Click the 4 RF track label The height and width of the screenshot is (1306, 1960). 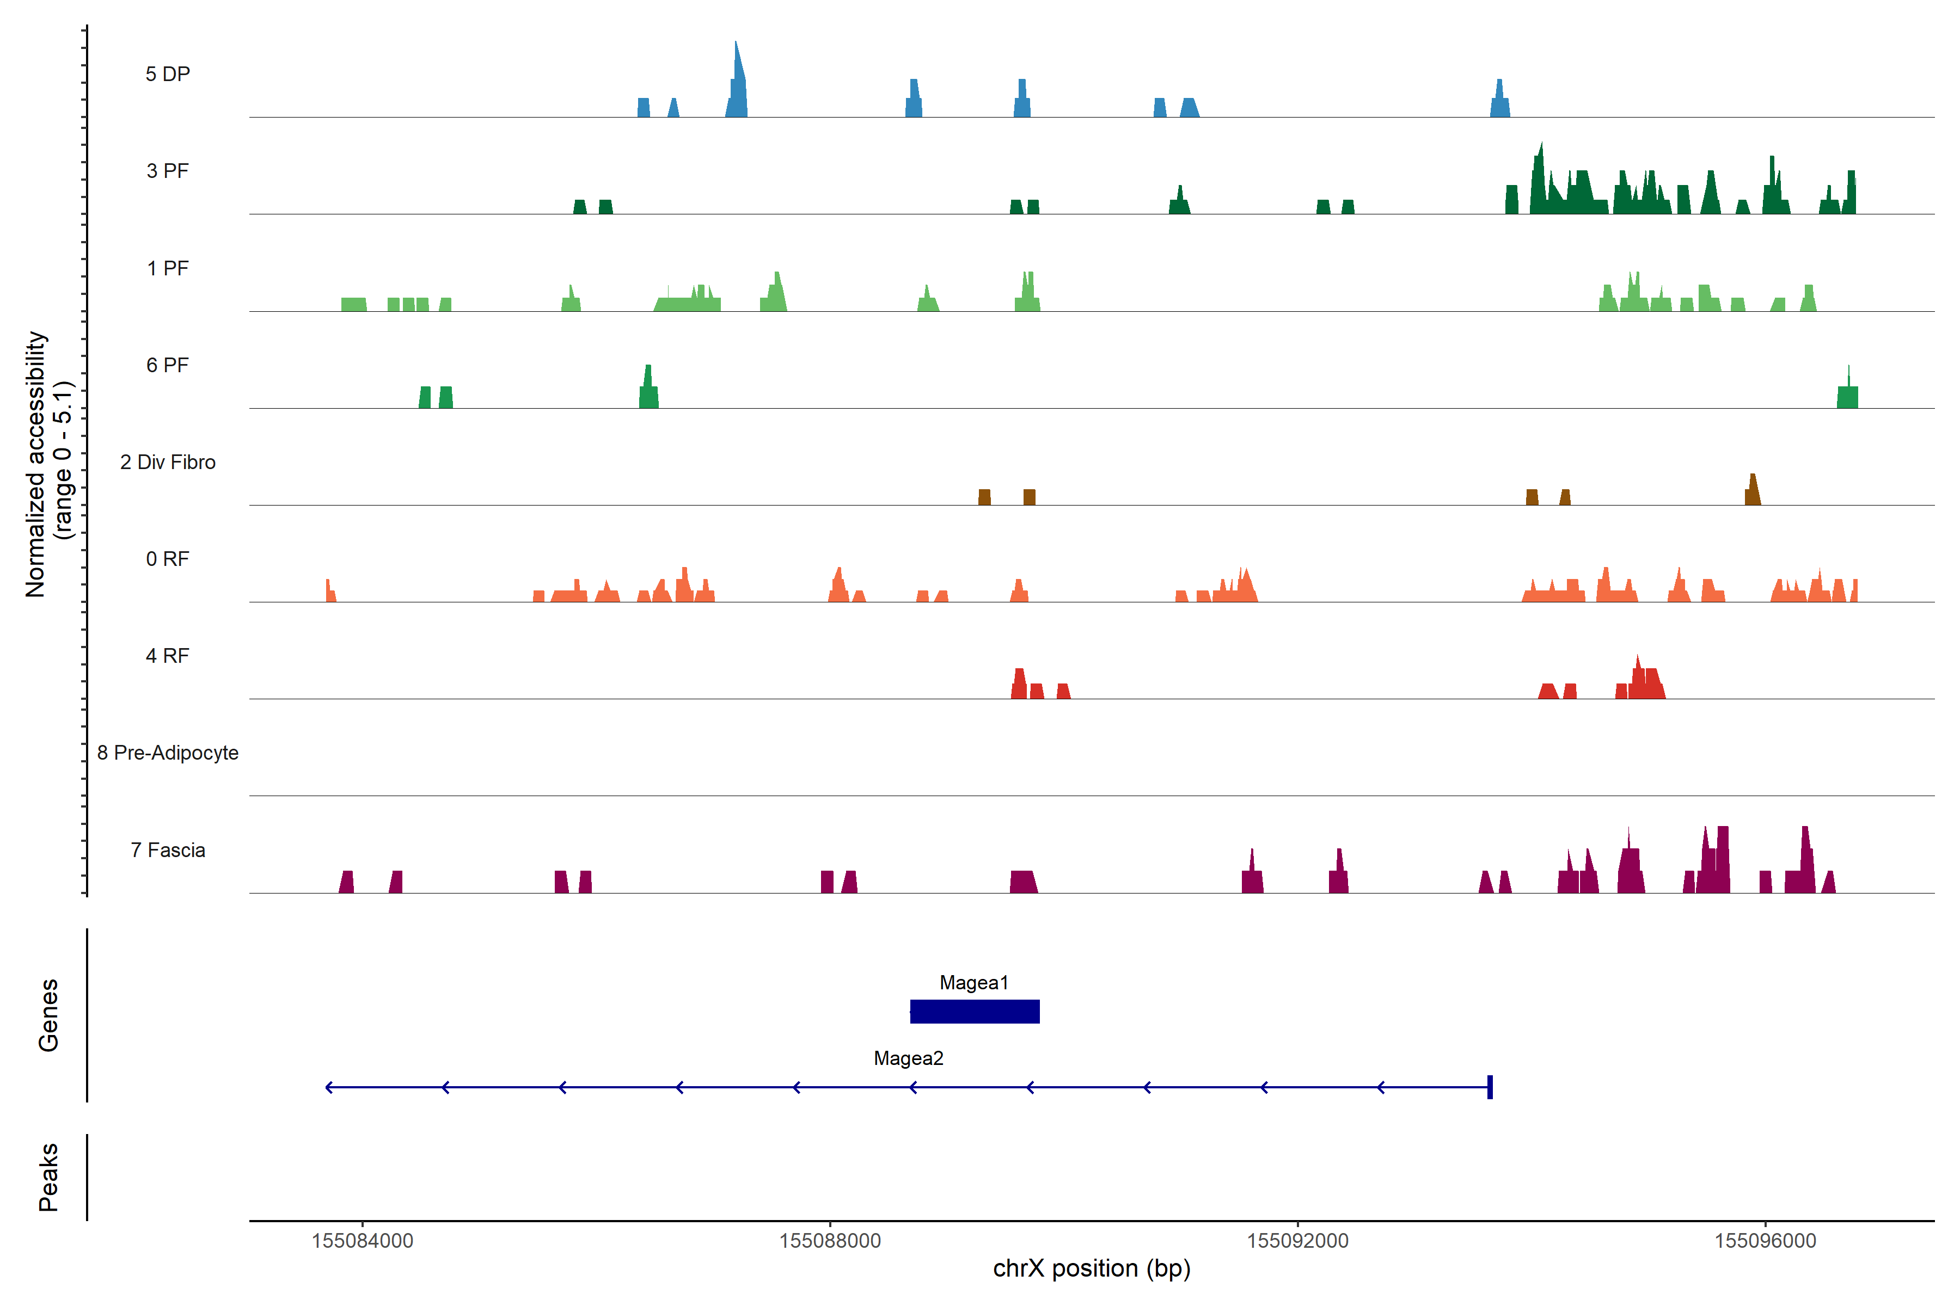tap(168, 656)
